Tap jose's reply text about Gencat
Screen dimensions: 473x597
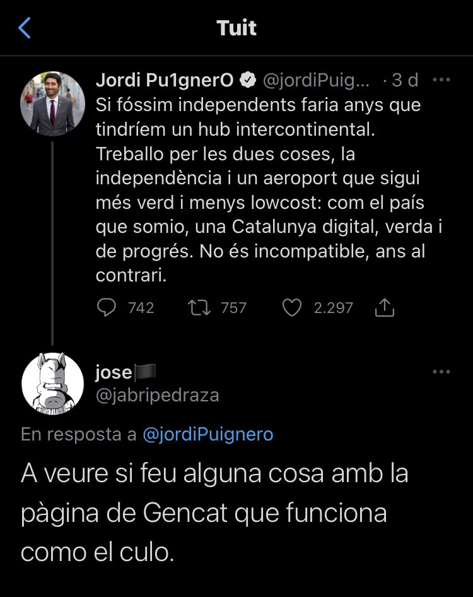click(214, 513)
